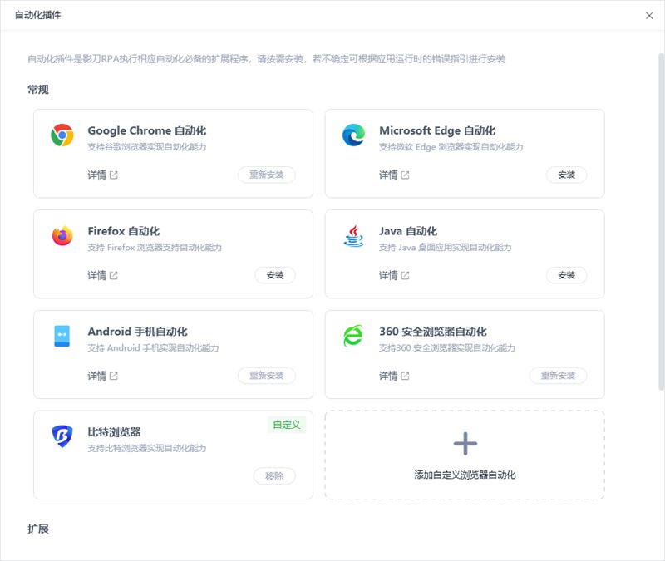Screen dimensions: 665x561
Task: Click the 360 secure browser icon
Action: coord(353,336)
